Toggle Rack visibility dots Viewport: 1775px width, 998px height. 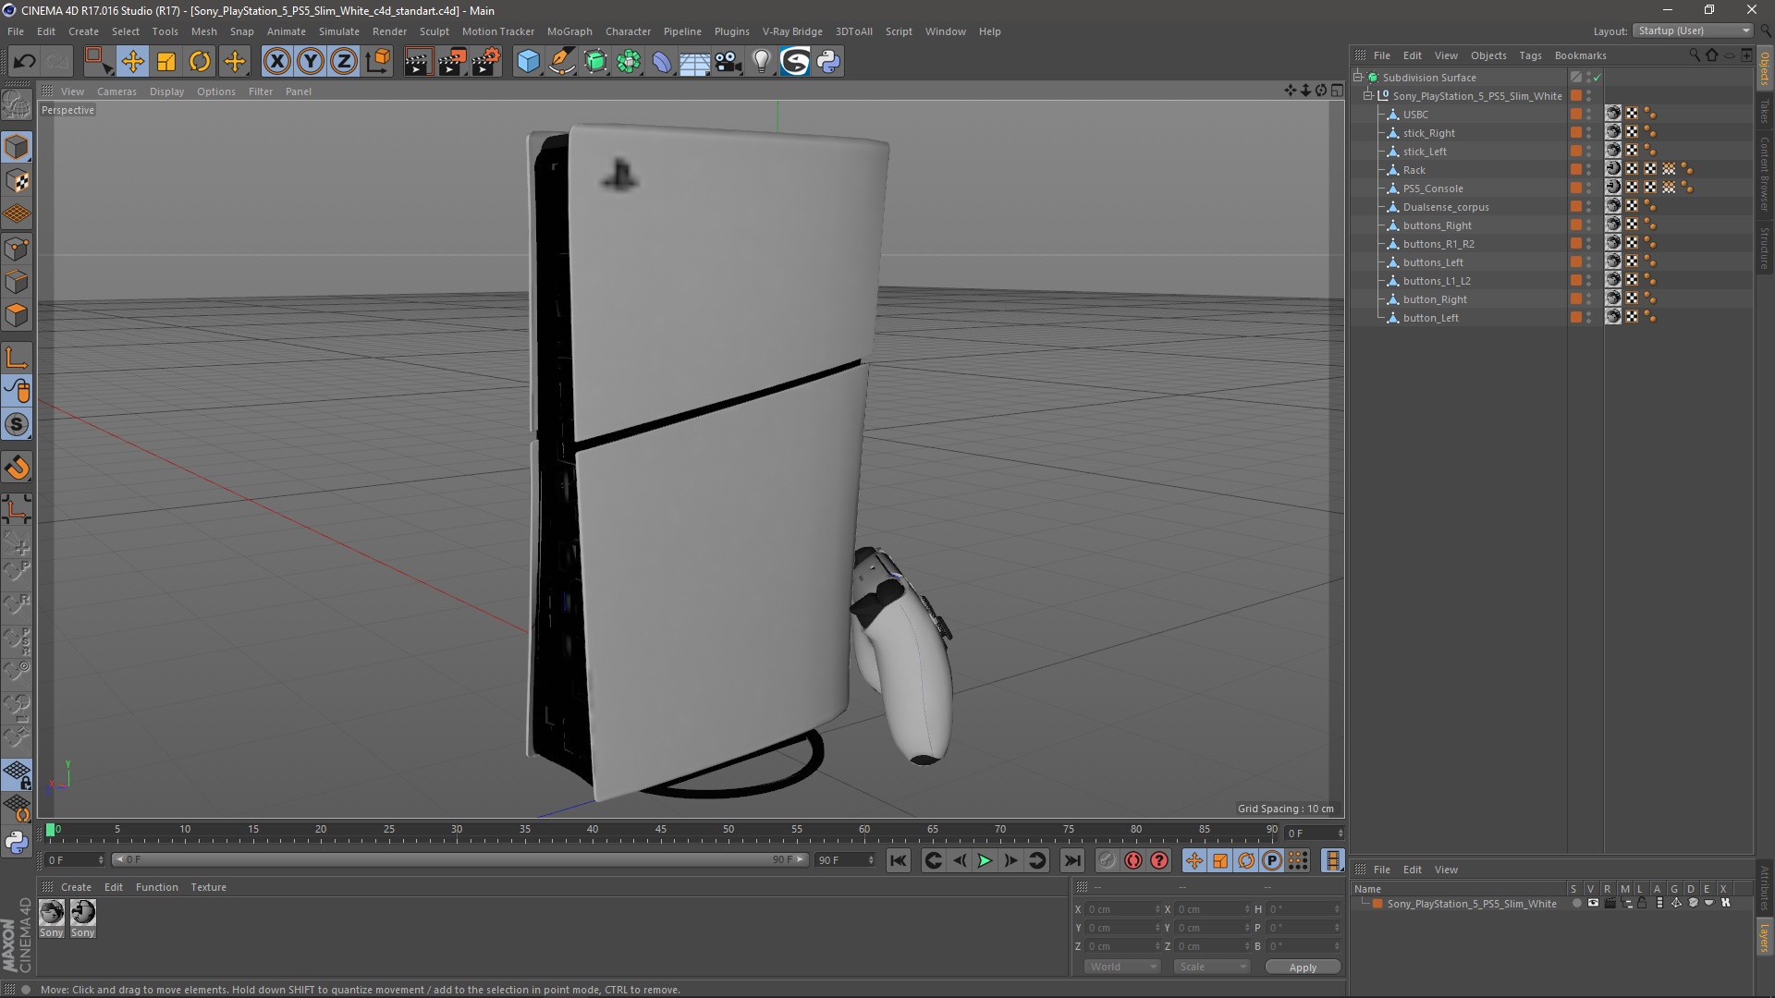1589,170
